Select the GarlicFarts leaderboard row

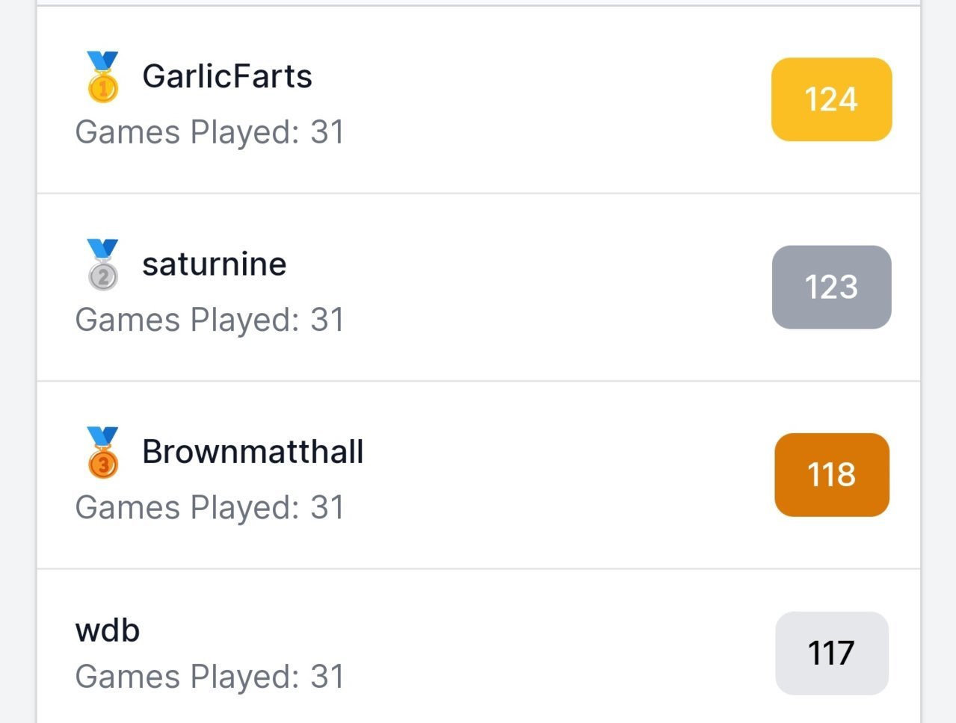(478, 99)
